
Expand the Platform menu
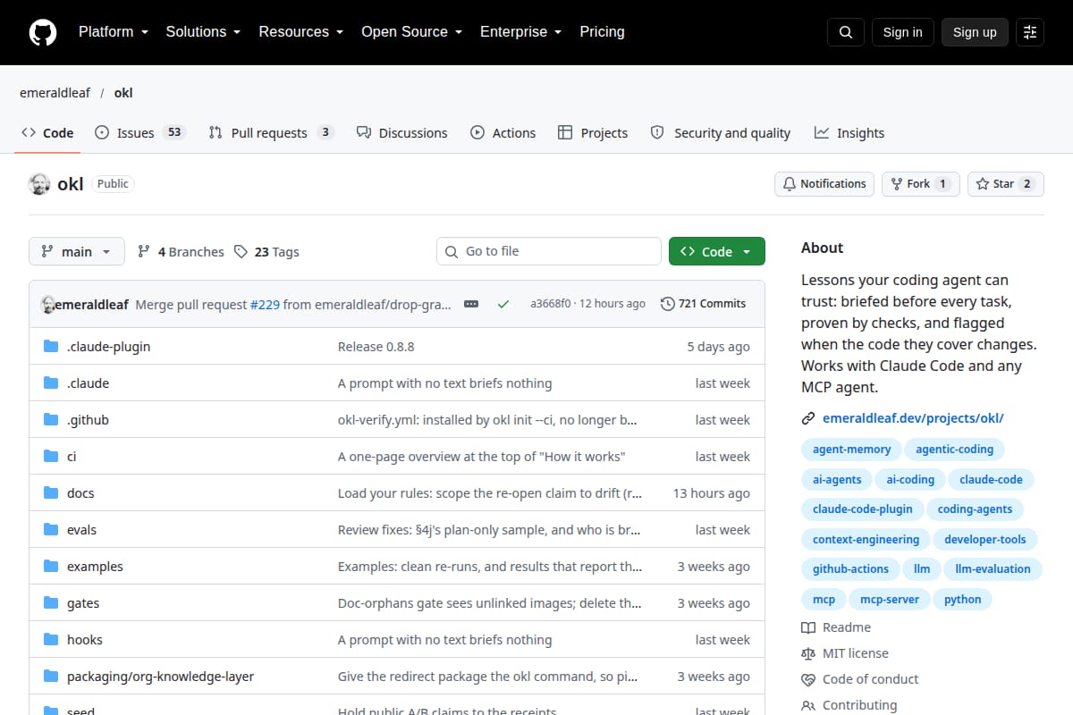coord(112,32)
